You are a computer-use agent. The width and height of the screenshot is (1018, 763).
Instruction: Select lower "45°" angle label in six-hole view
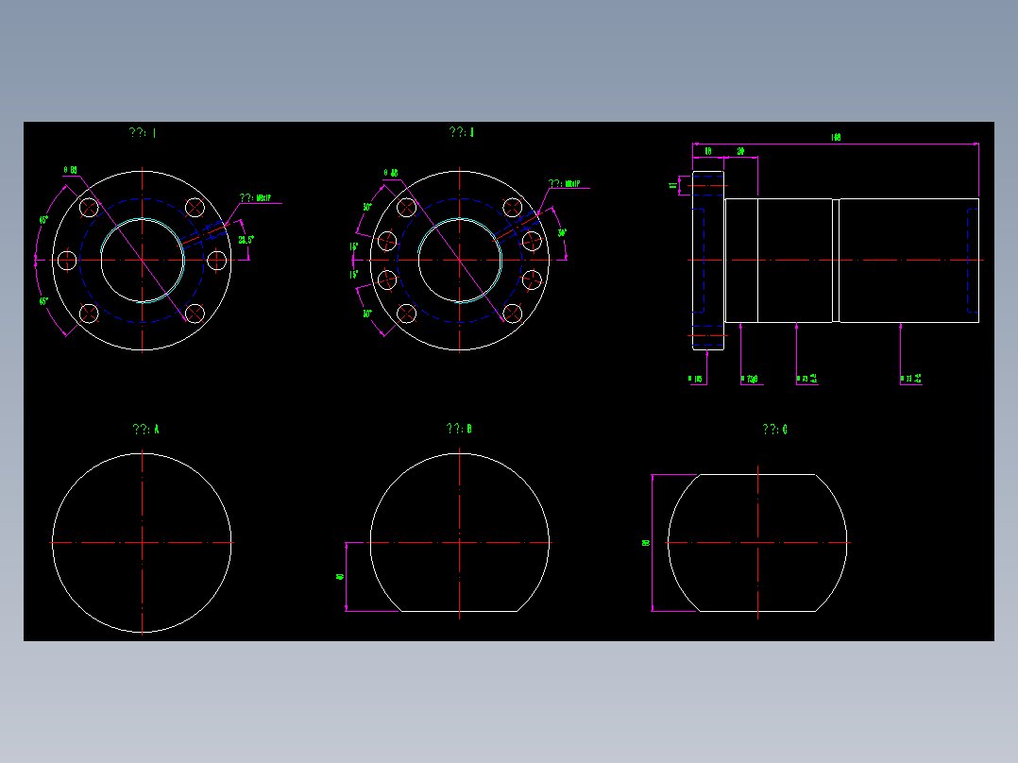43,301
